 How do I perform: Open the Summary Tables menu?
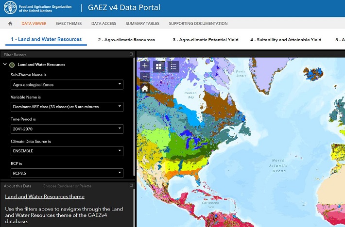pos(142,23)
